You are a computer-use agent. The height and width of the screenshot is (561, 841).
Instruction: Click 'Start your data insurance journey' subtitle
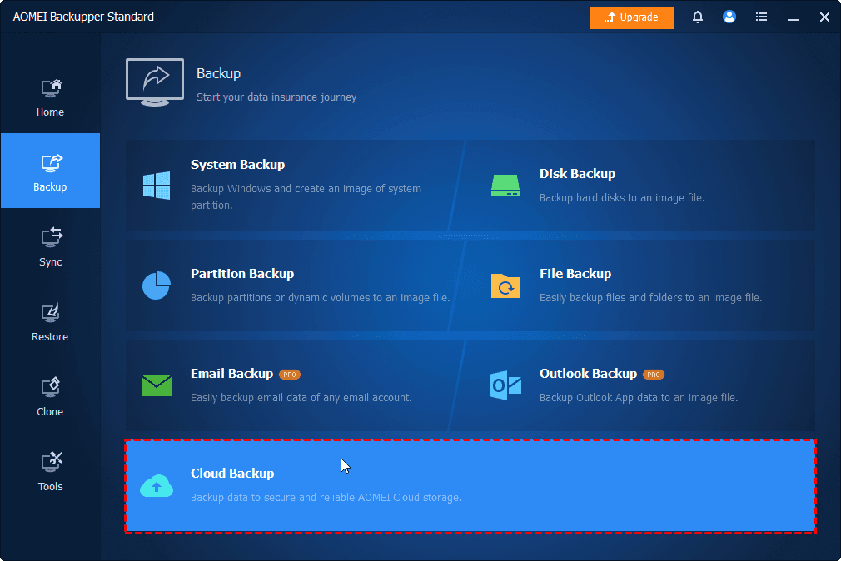point(276,97)
